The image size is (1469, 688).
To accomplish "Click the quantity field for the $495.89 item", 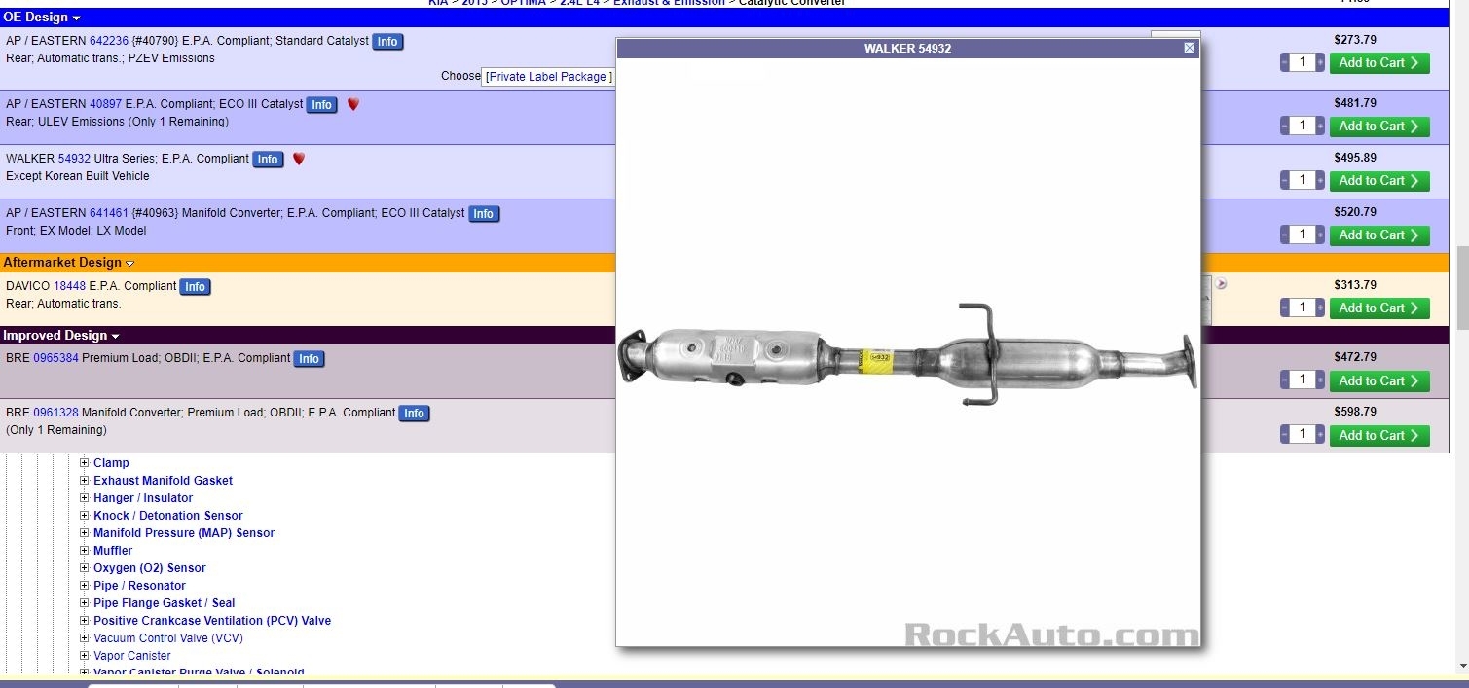I will tap(1303, 180).
